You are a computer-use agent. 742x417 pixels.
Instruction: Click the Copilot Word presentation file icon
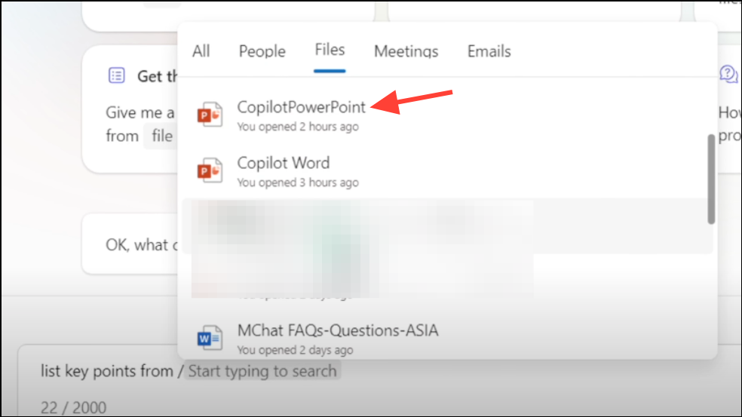(210, 170)
